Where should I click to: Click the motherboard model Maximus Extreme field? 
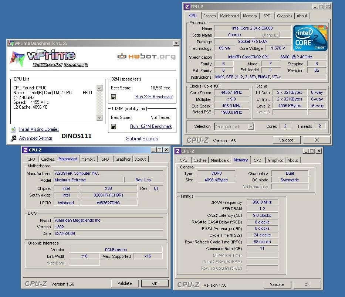pos(88,180)
